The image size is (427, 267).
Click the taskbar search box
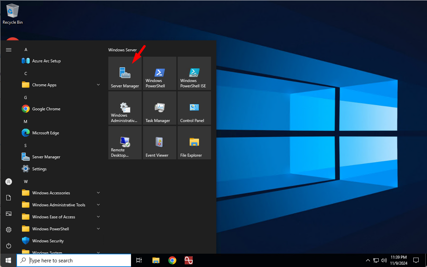point(74,260)
